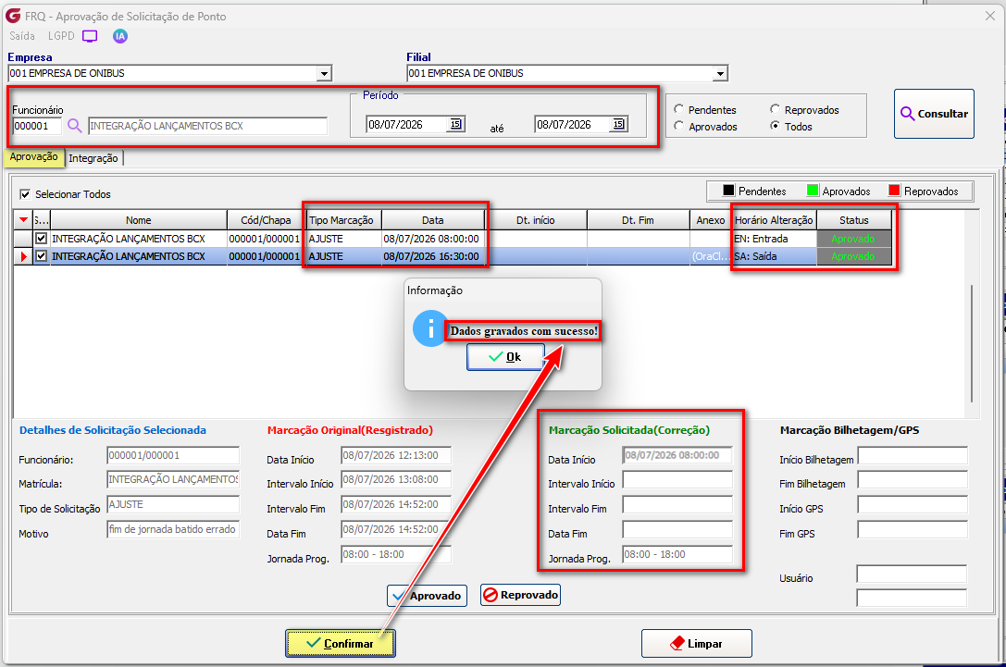Click the red sort arrow in grid header

coord(24,220)
